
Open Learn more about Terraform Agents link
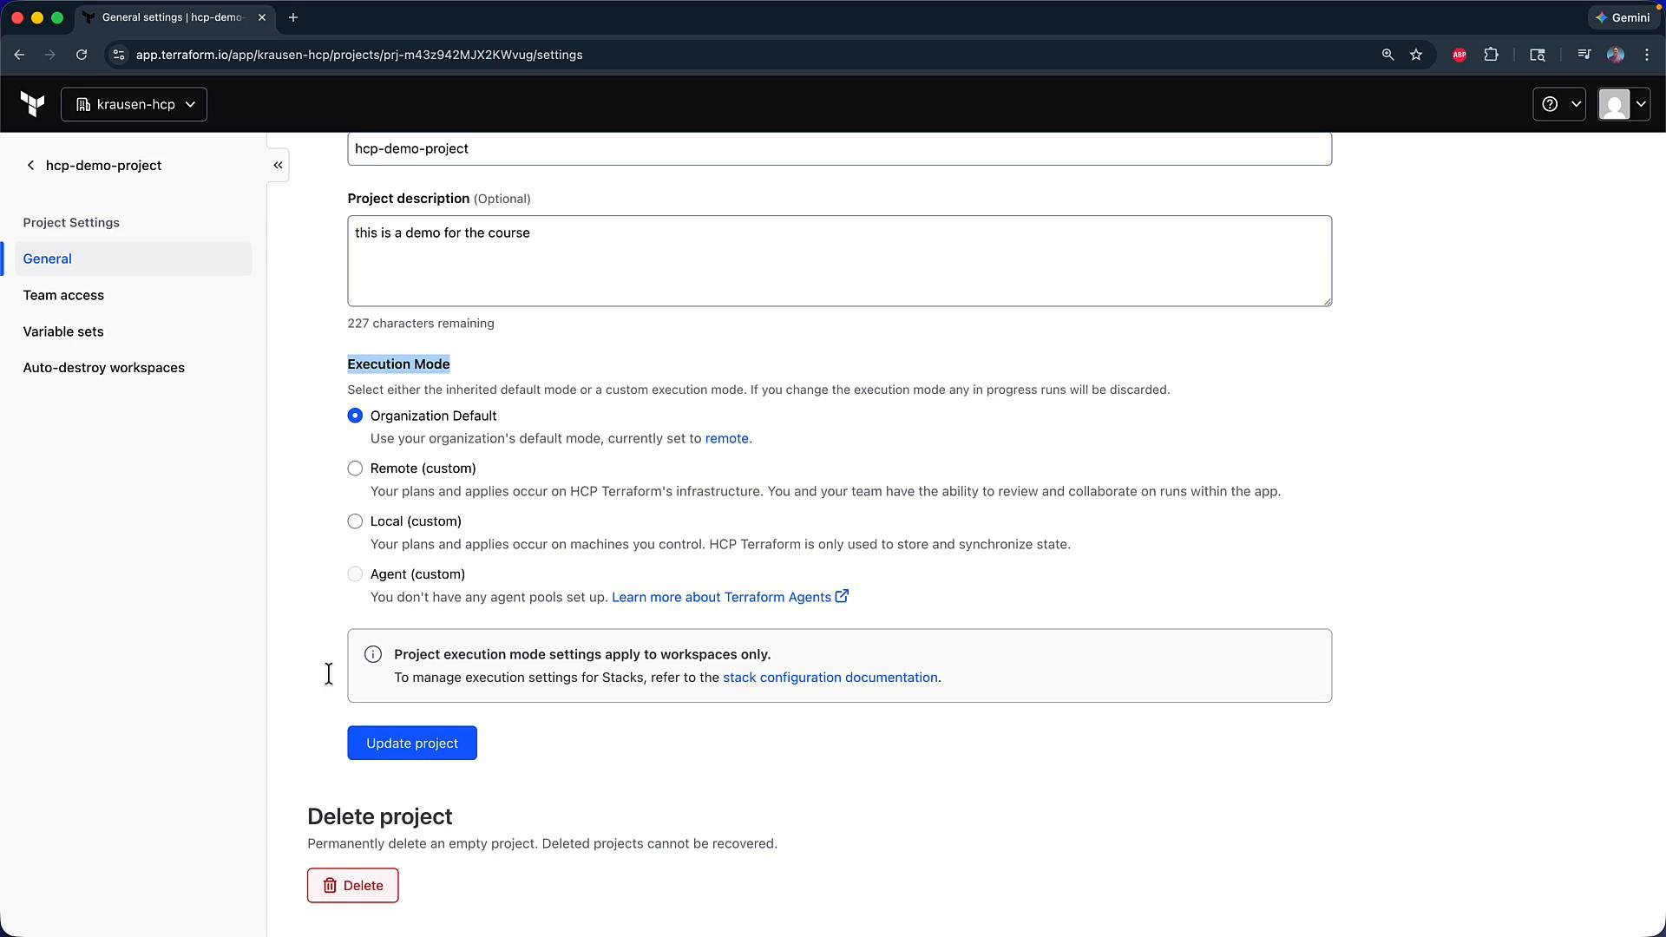tap(730, 597)
